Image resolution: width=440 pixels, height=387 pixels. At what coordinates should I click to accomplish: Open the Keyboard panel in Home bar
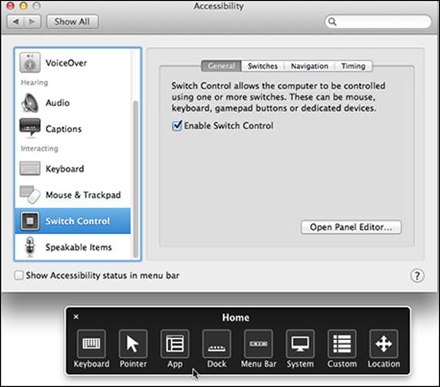click(92, 343)
